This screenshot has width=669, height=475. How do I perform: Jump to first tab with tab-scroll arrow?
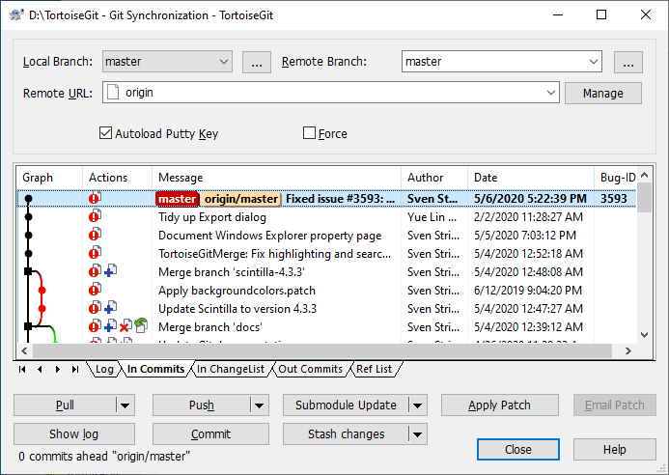click(22, 369)
